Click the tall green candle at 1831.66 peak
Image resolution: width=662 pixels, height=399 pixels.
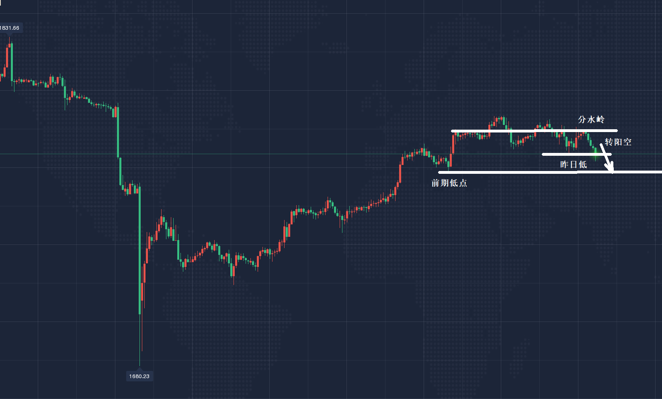click(12, 60)
